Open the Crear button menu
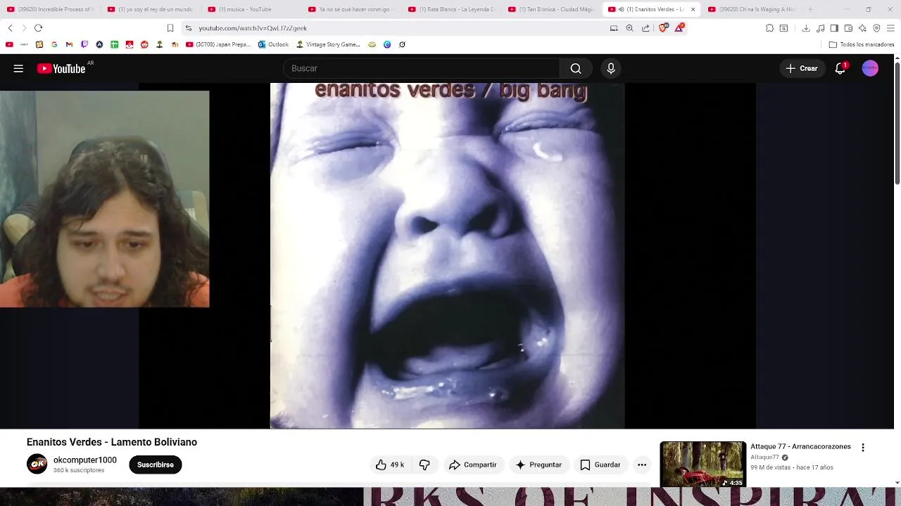Screen dimensions: 901x506 (x=802, y=68)
